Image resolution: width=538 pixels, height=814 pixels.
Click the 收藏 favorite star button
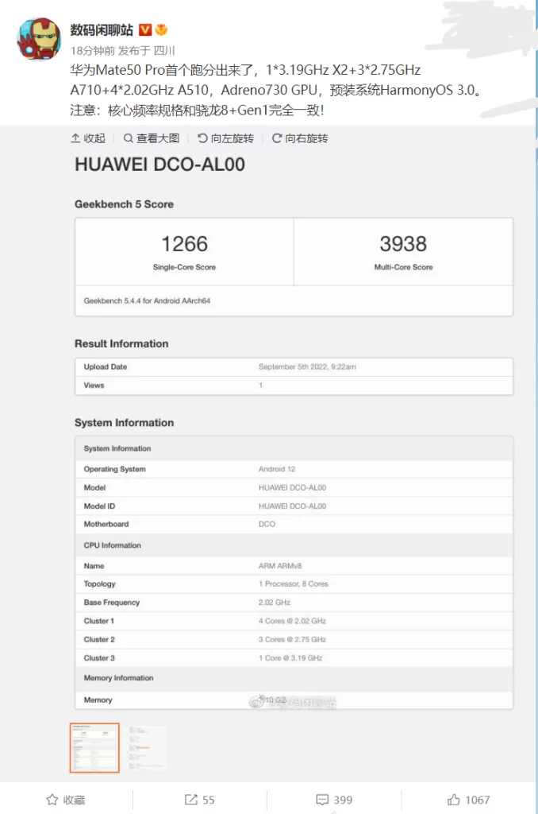(x=66, y=800)
